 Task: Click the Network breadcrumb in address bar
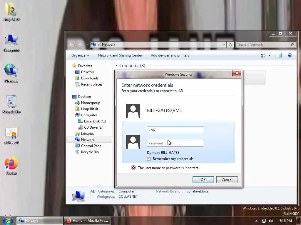pyautogui.click(x=108, y=45)
